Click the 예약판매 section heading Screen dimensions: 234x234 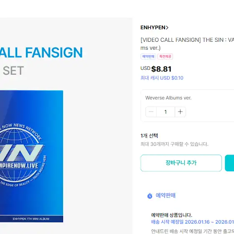(x=165, y=196)
